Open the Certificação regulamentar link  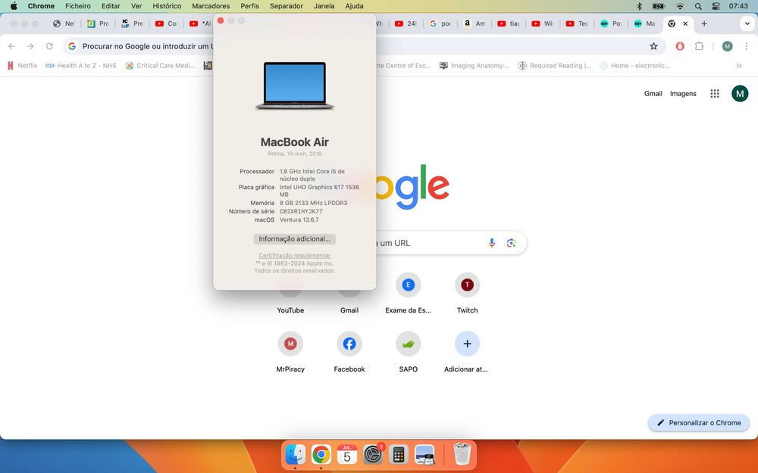click(x=294, y=255)
